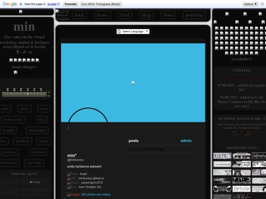Open the room sidebar button
The width and height of the screenshot is (266, 199).
pos(44,109)
